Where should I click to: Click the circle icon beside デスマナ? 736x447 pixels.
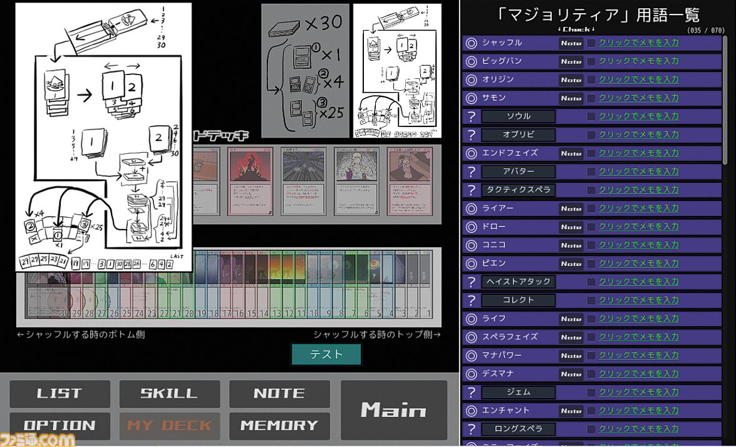[x=471, y=374]
